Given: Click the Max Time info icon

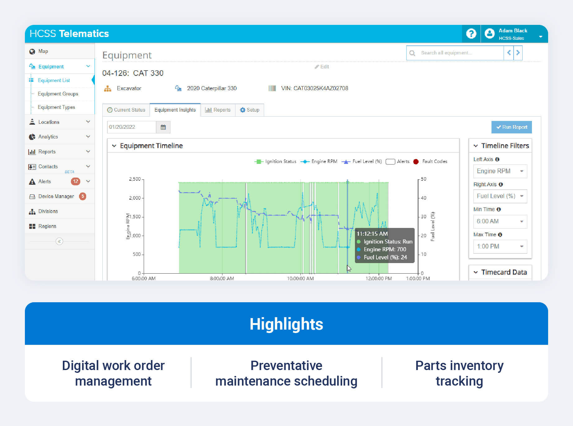Looking at the screenshot, I should pos(500,235).
